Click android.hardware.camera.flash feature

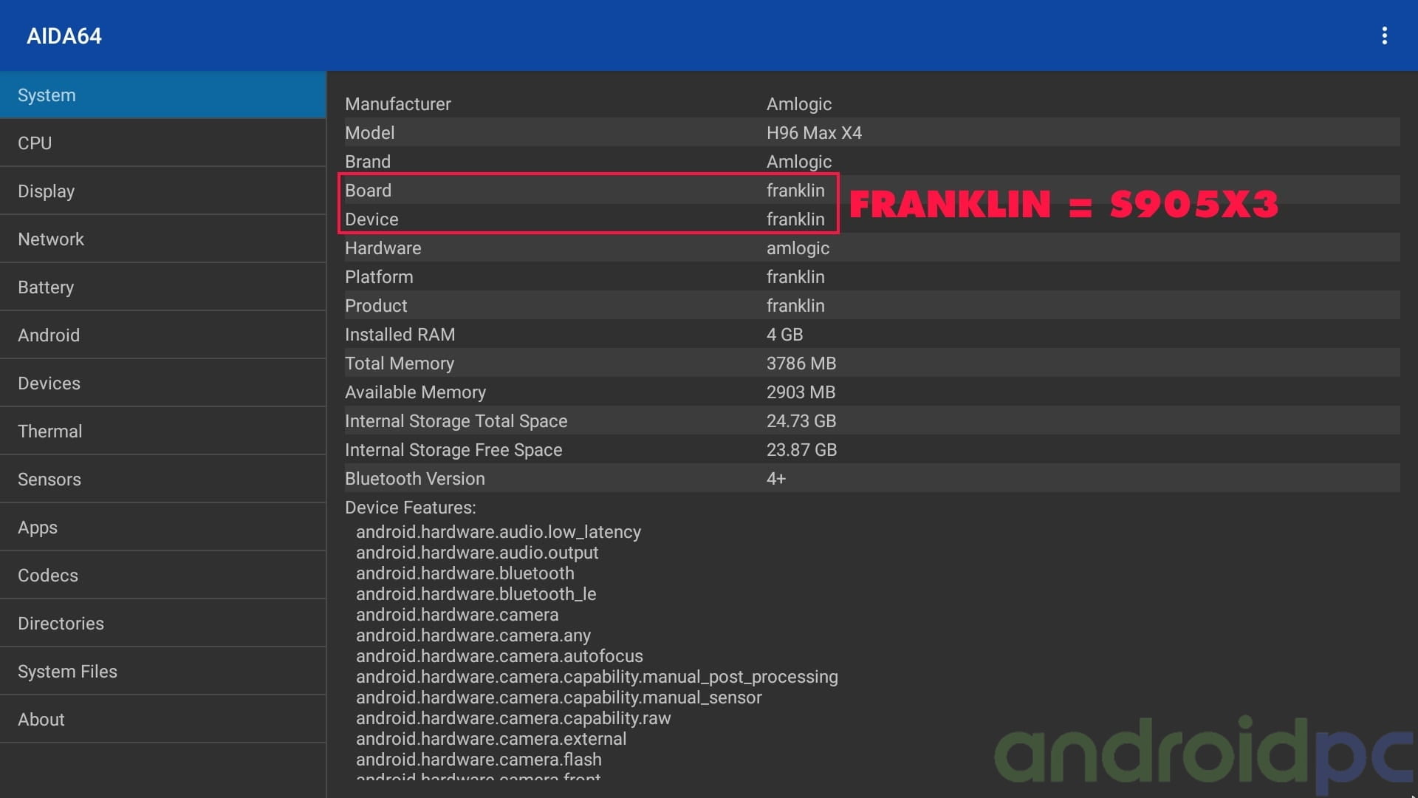(x=479, y=760)
